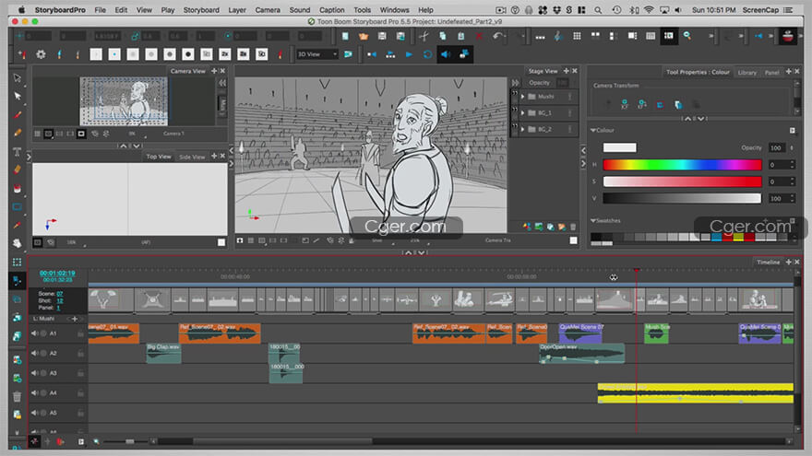Screen dimensions: 812x456
Task: Expand the Mushi layer group
Action: coord(523,97)
